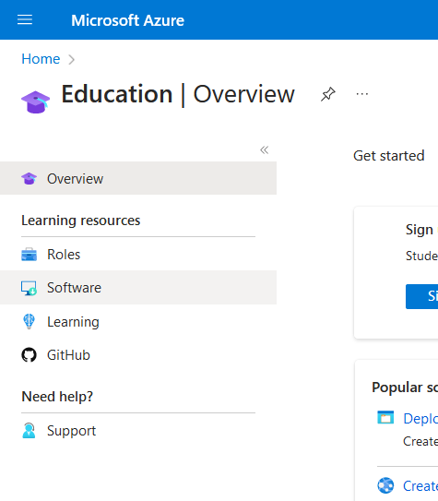Pin the Education blade to dashboard
This screenshot has height=501, width=438.
[328, 94]
